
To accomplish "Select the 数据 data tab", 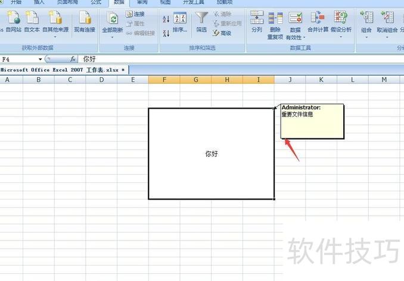I will click(119, 2).
